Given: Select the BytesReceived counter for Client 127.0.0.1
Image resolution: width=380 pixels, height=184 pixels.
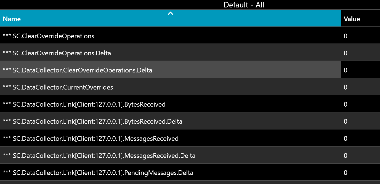Looking at the screenshot, I should tap(110, 104).
